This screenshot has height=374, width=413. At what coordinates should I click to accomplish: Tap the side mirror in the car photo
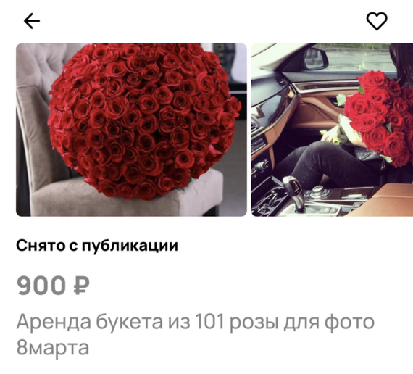315,59
